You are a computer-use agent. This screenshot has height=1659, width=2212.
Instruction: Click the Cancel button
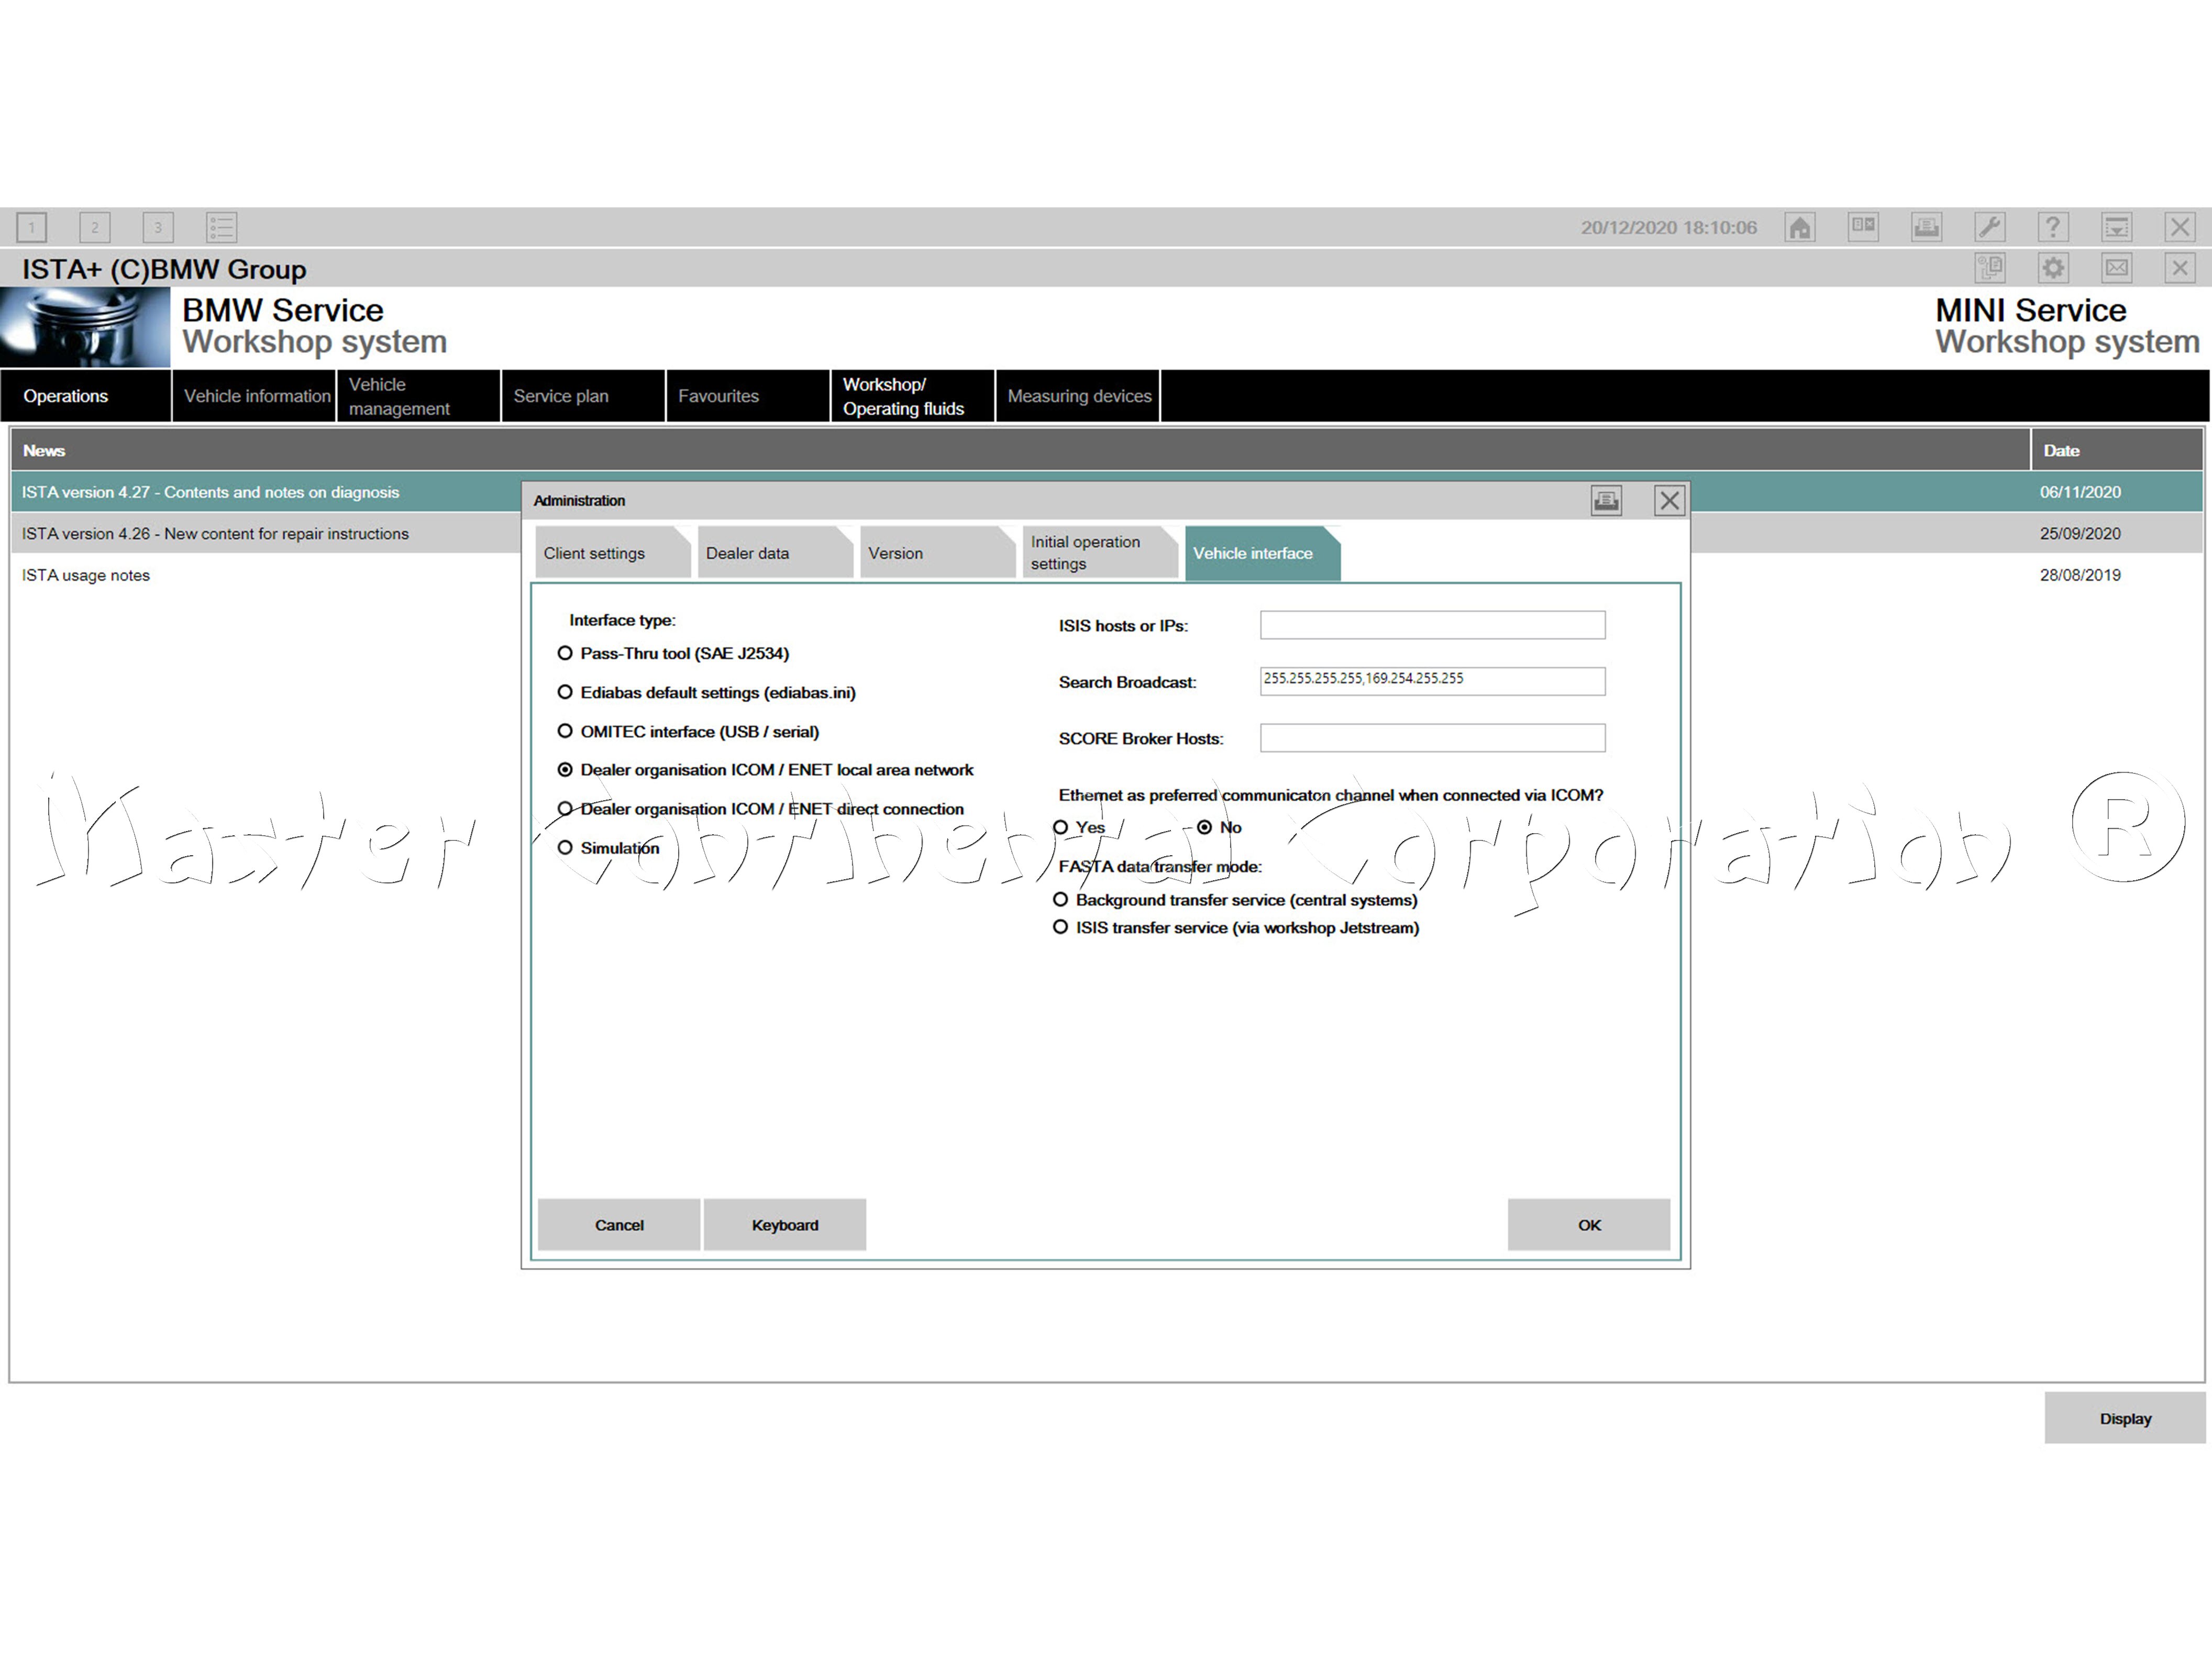point(619,1225)
